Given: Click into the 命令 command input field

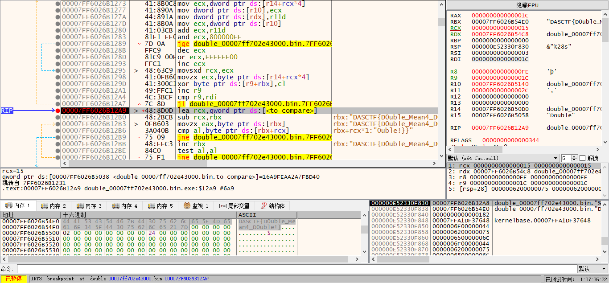Looking at the screenshot, I should pyautogui.click(x=296, y=269).
